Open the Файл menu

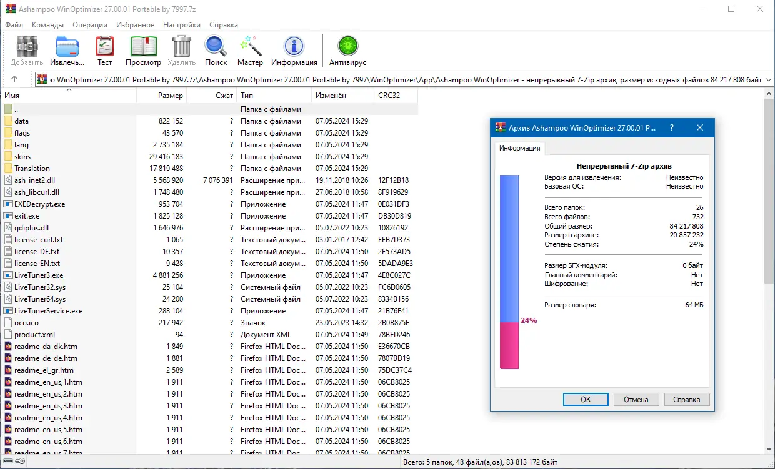pyautogui.click(x=14, y=25)
